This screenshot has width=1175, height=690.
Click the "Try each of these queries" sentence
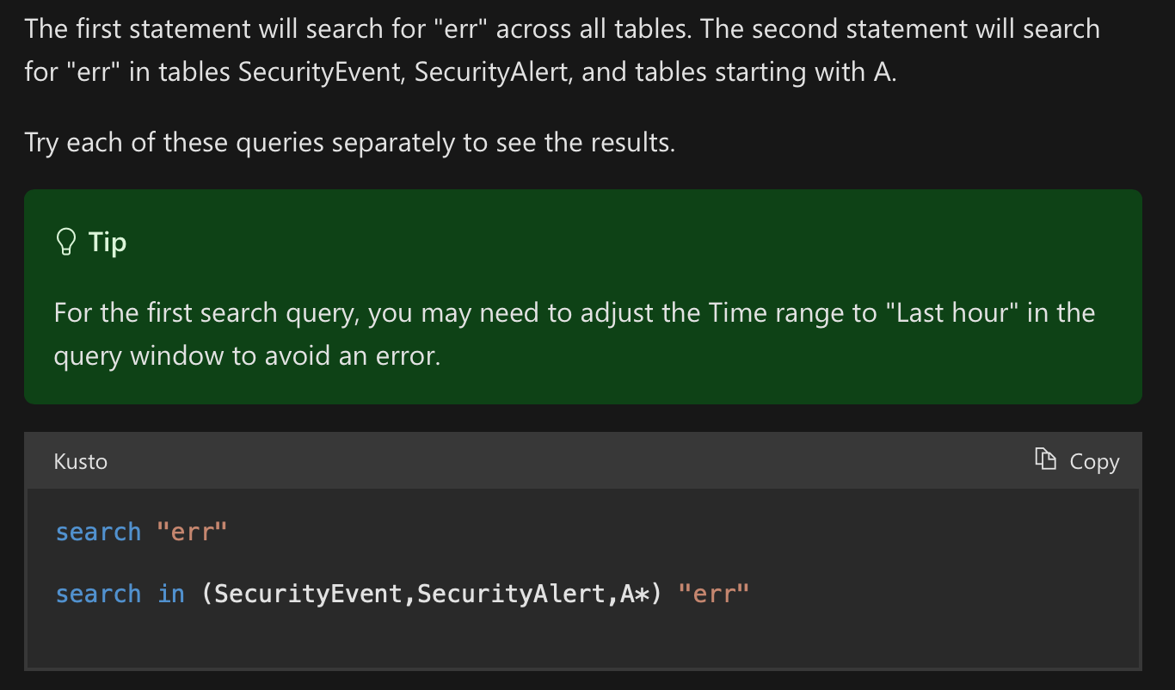pyautogui.click(x=350, y=142)
